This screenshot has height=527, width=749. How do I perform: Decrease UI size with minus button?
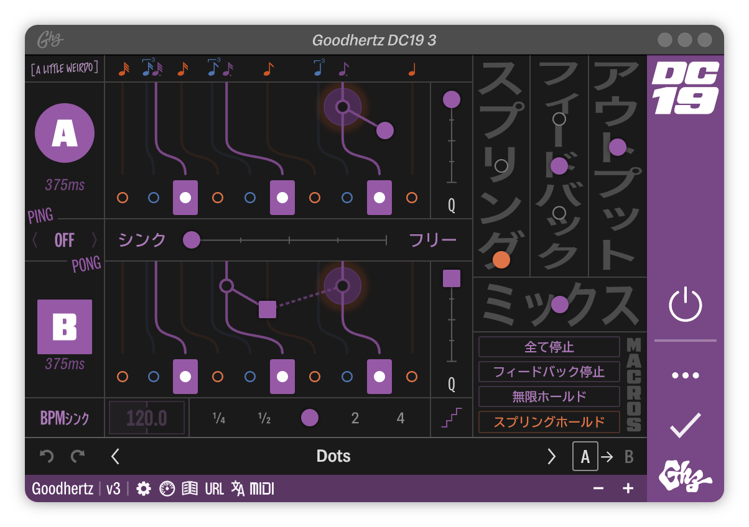(598, 488)
